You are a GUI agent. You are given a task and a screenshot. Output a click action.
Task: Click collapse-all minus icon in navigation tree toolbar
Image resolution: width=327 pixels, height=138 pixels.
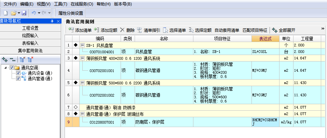(x=13, y=60)
